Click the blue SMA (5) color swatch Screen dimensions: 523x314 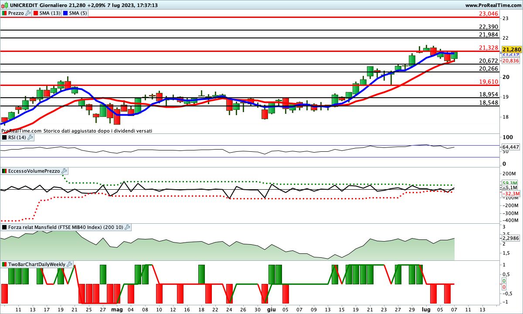point(65,13)
